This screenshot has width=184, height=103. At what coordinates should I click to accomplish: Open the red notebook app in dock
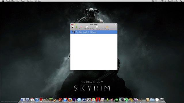[x=41, y=100]
